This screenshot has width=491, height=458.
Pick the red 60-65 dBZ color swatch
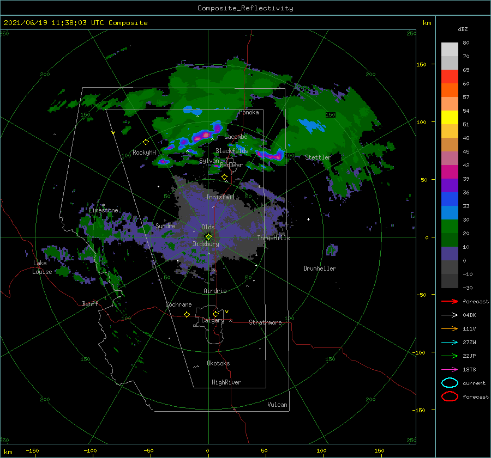450,77
